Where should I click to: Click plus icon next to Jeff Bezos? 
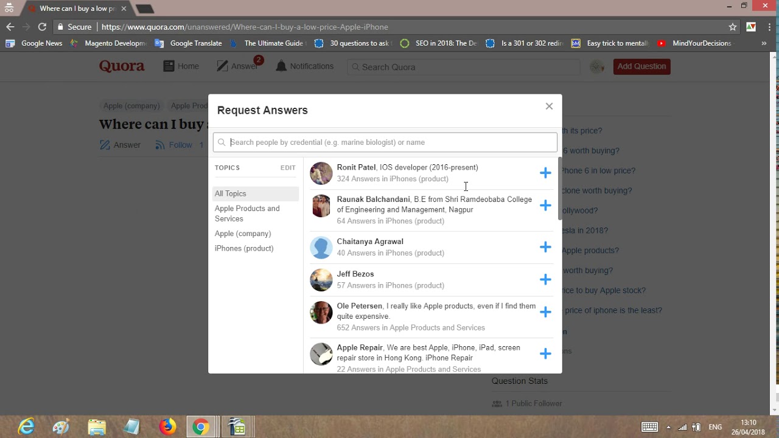tap(545, 279)
